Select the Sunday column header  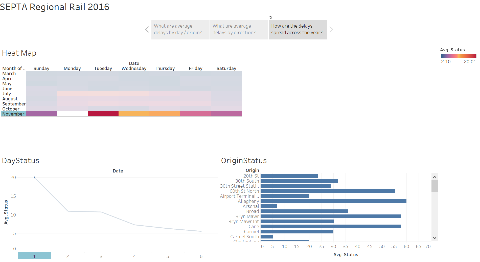41,69
